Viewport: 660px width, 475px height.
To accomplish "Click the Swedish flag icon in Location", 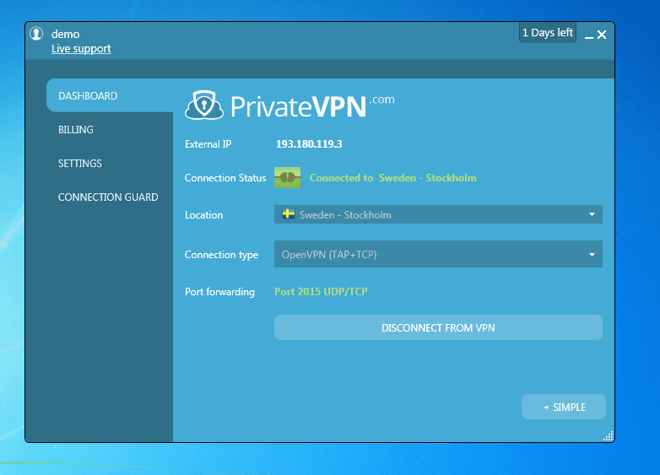I will pos(288,214).
